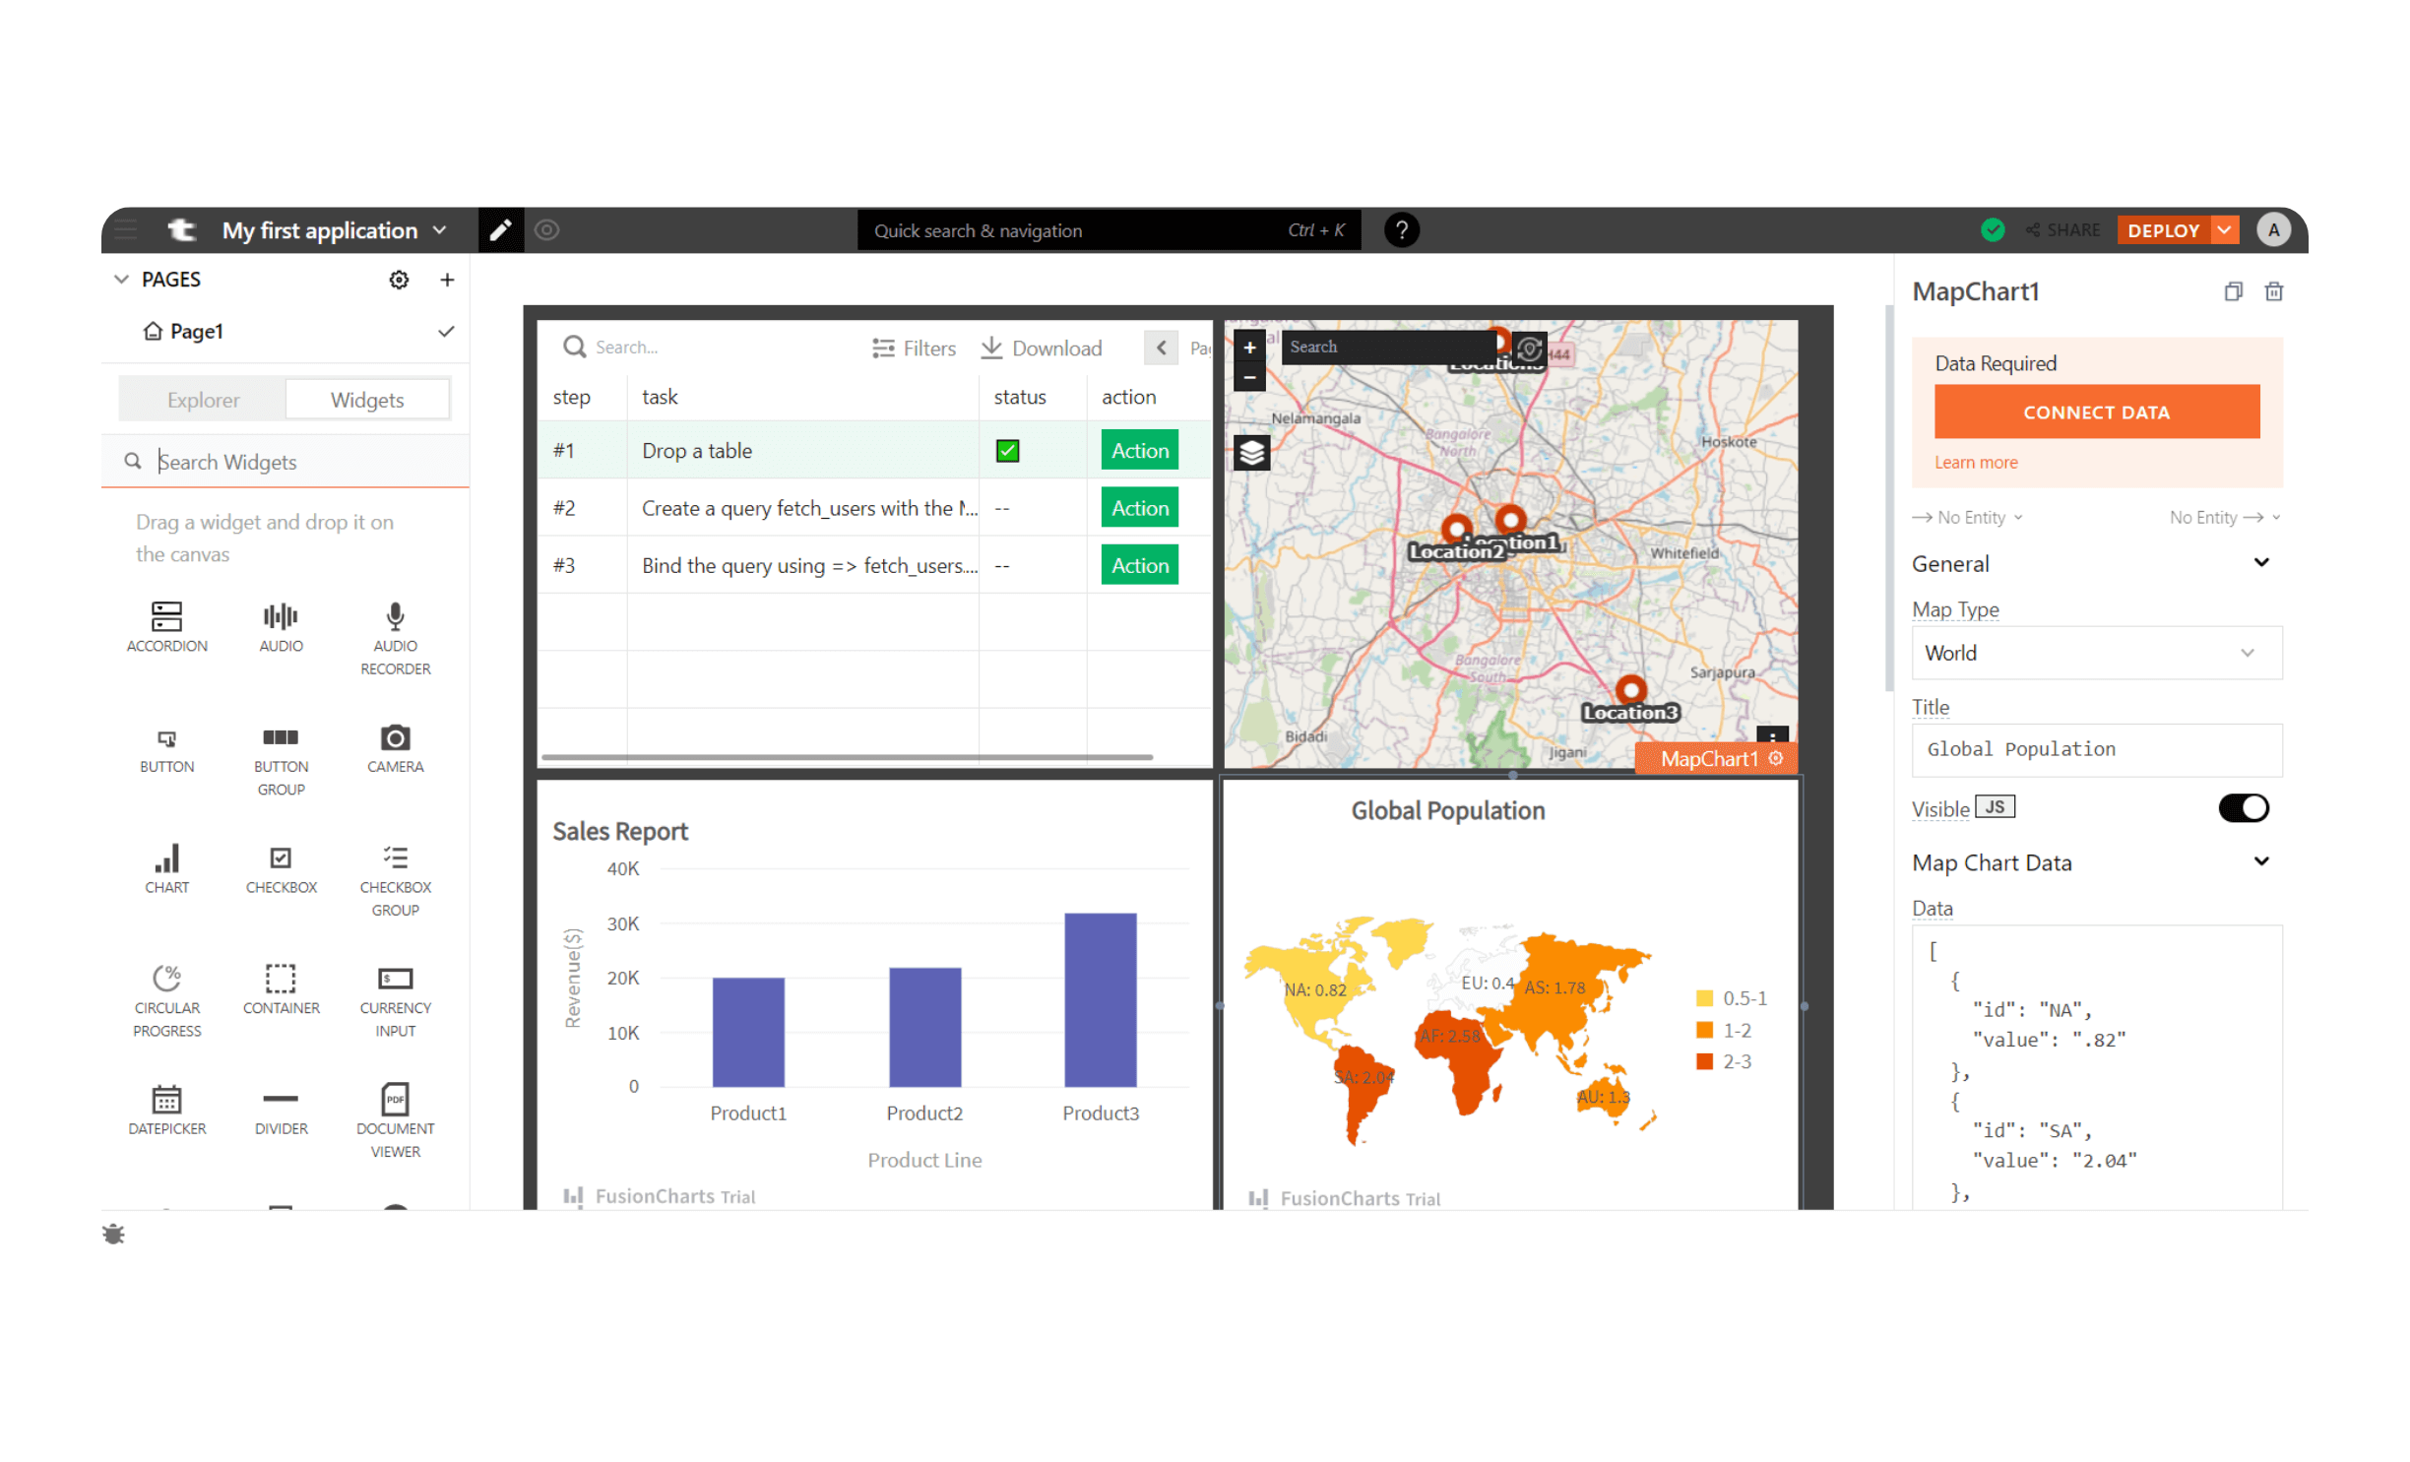Image resolution: width=2410 pixels, height=1462 pixels.
Task: Select the Button widget
Action: coord(167,752)
